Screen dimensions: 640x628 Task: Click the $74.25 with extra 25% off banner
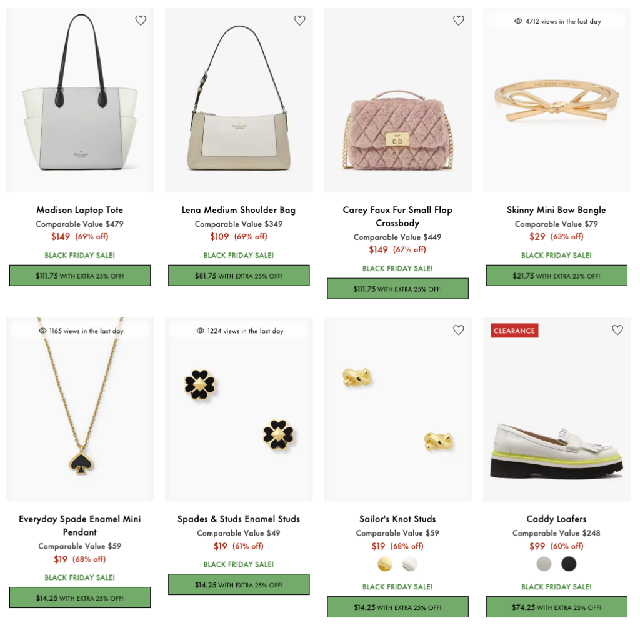click(556, 607)
